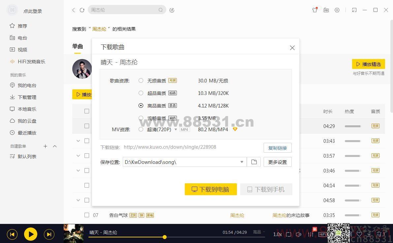Add a new playlist with the plus icon

(45, 146)
